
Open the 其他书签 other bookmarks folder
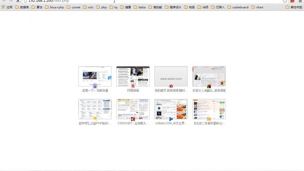point(294,7)
